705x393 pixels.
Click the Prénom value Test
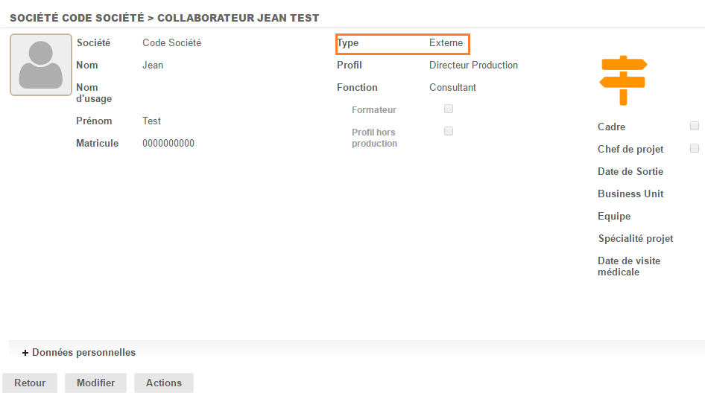pos(151,121)
